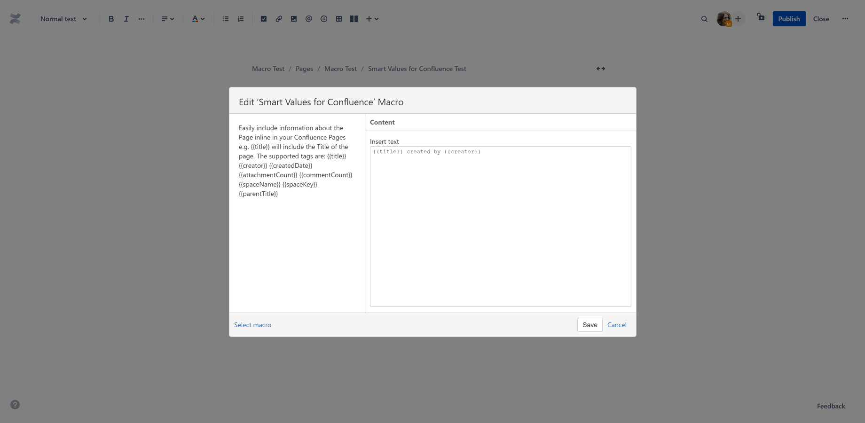This screenshot has width=865, height=423.
Task: Toggle page width with the arrows icon
Action: click(601, 69)
